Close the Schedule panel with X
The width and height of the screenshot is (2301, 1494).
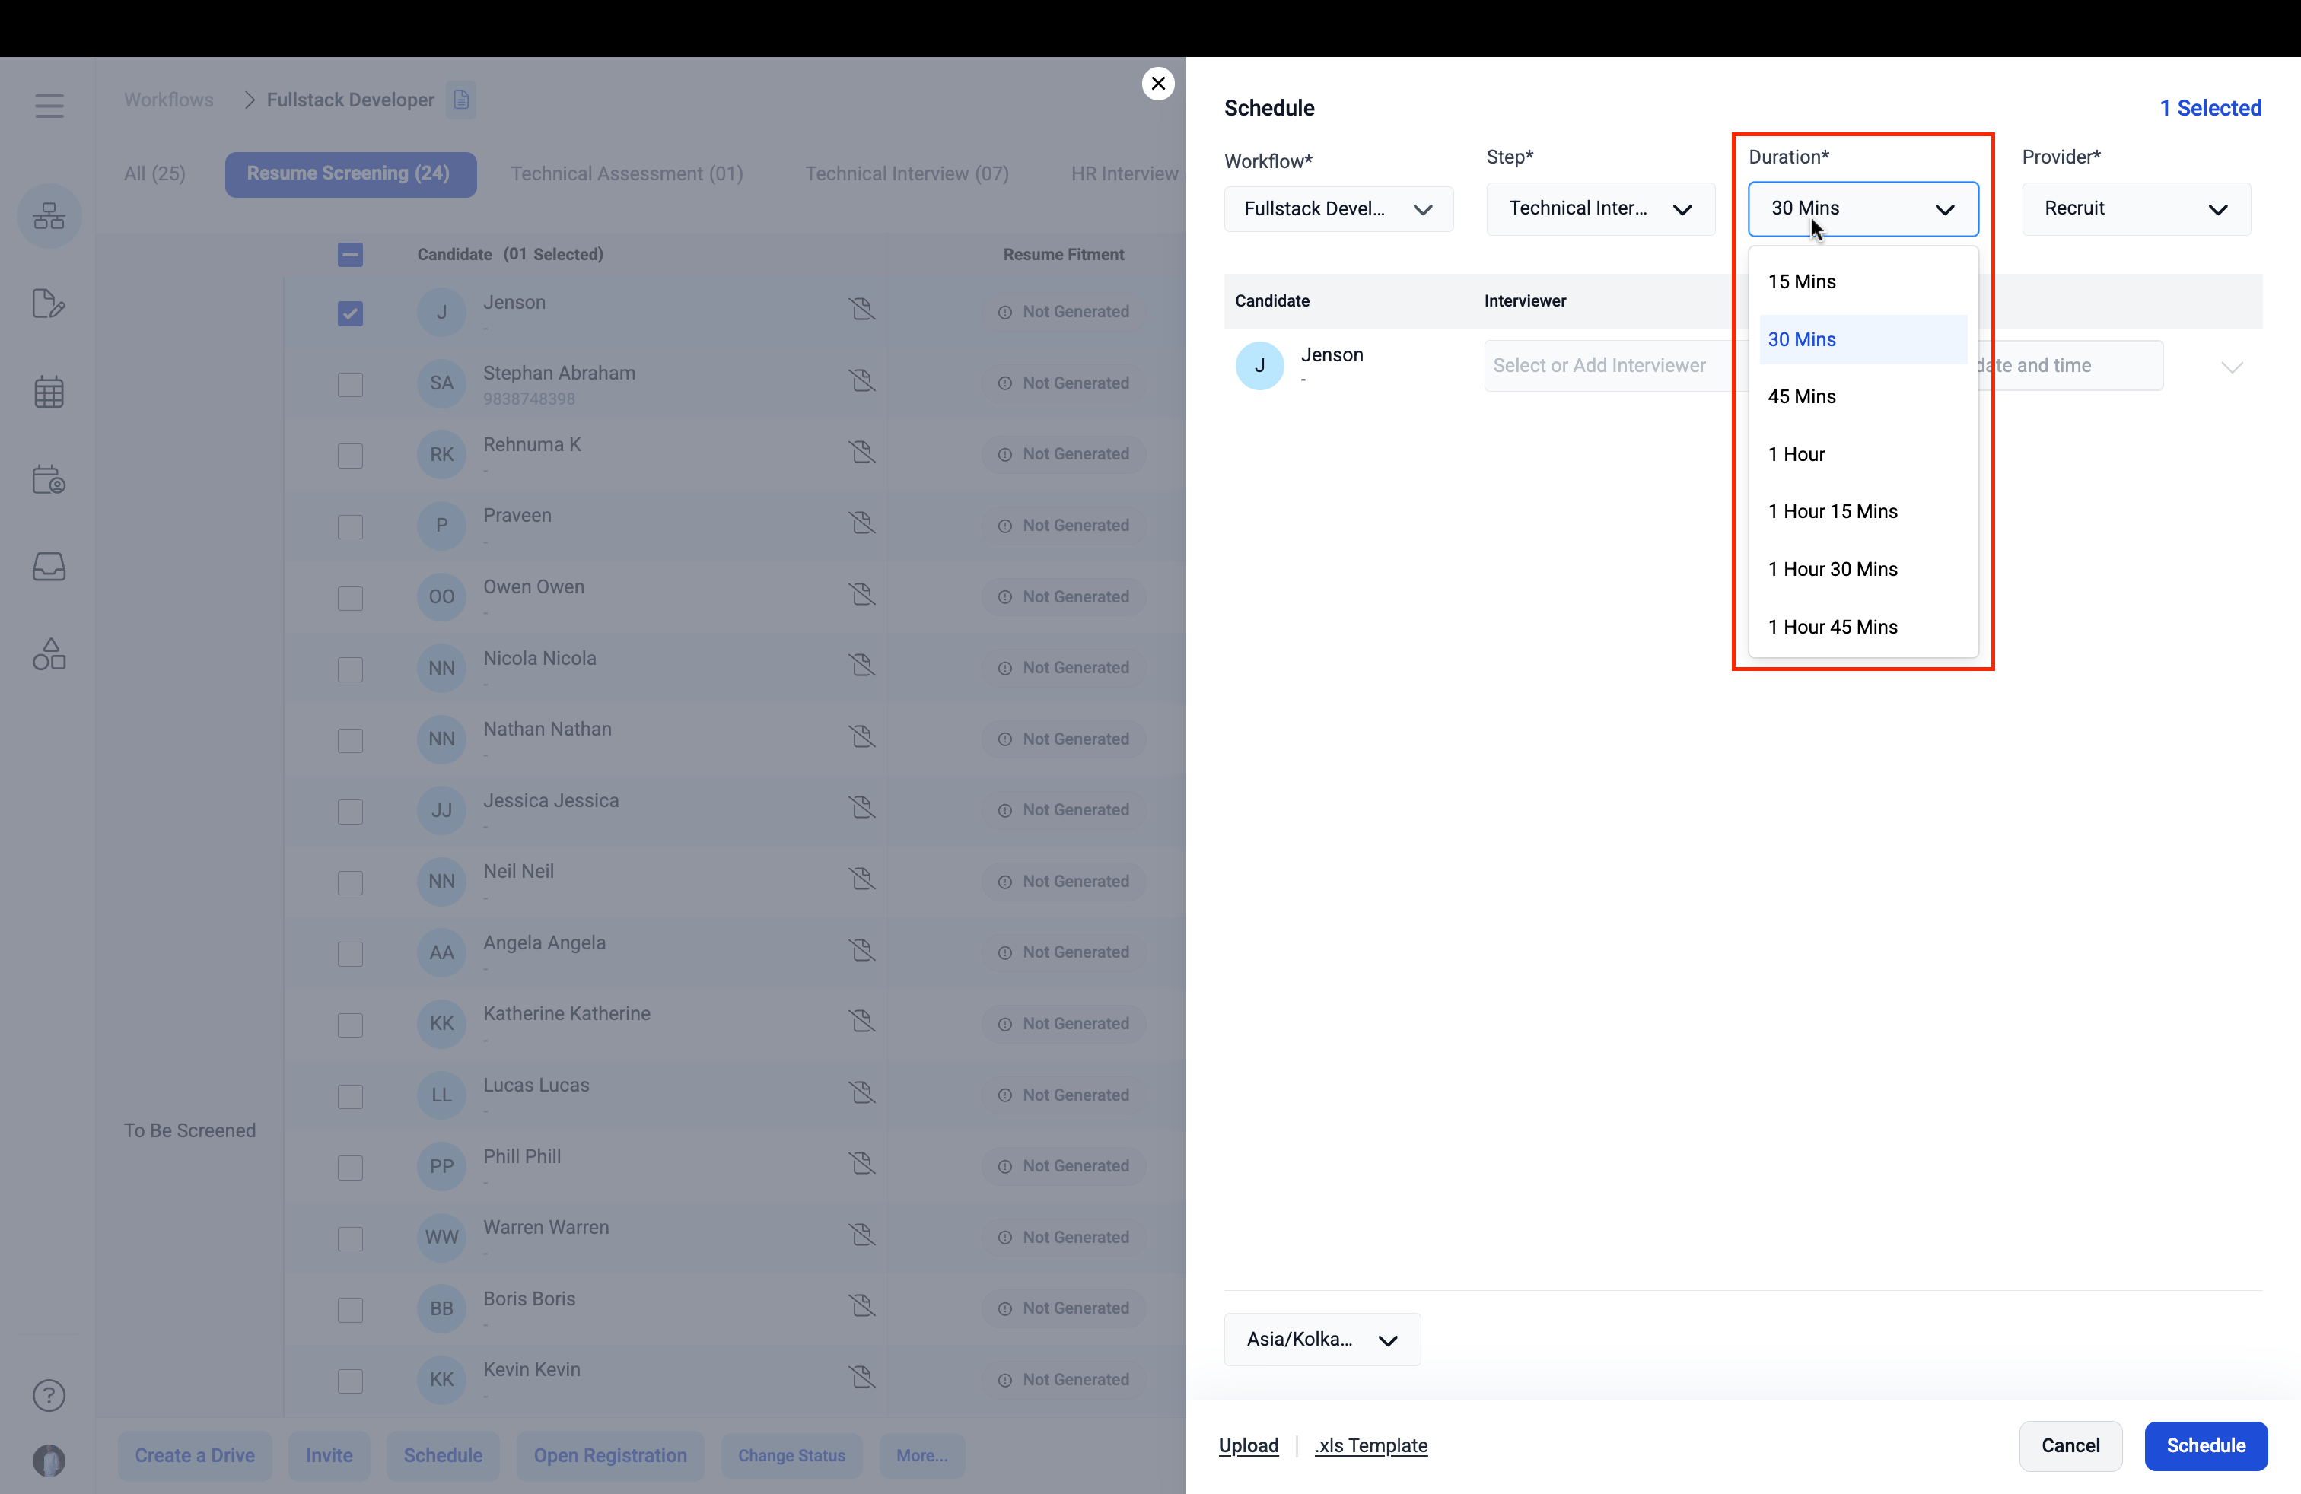(1157, 83)
